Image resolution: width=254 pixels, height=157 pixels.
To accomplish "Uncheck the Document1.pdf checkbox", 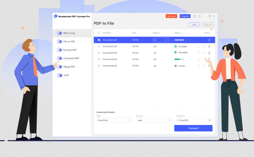I will [99, 40].
